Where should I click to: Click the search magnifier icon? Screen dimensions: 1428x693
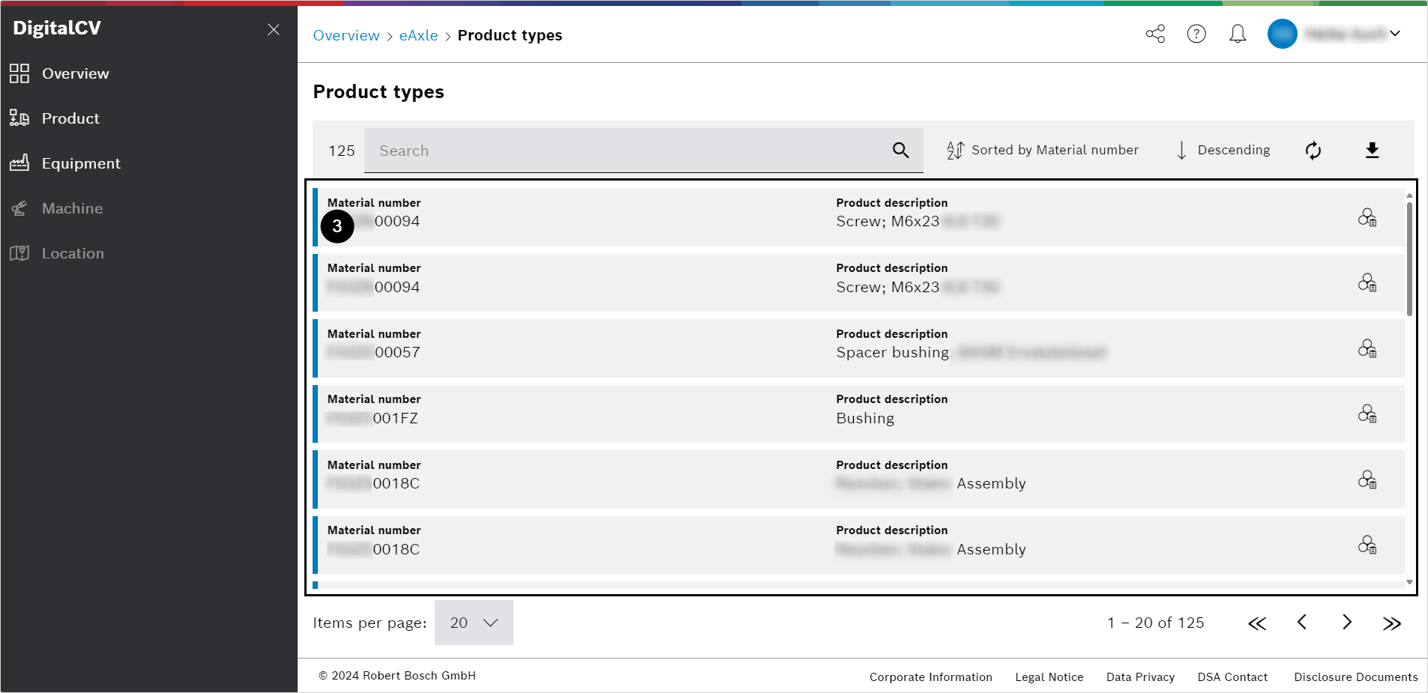coord(900,151)
